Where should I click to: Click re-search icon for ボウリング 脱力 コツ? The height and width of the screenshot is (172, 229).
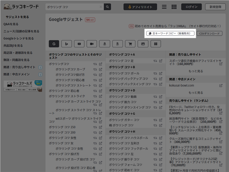click(x=155, y=102)
